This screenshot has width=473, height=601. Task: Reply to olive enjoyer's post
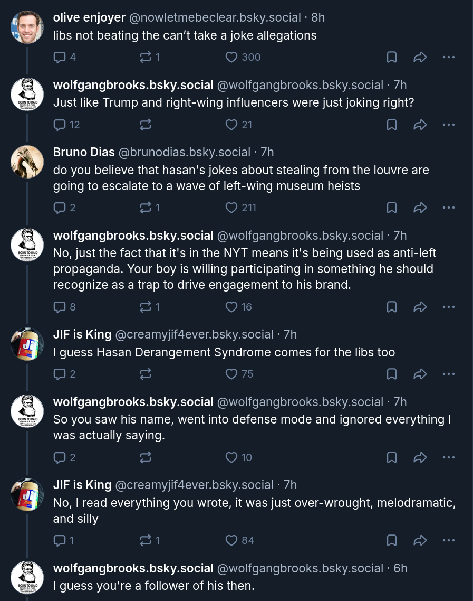click(60, 57)
